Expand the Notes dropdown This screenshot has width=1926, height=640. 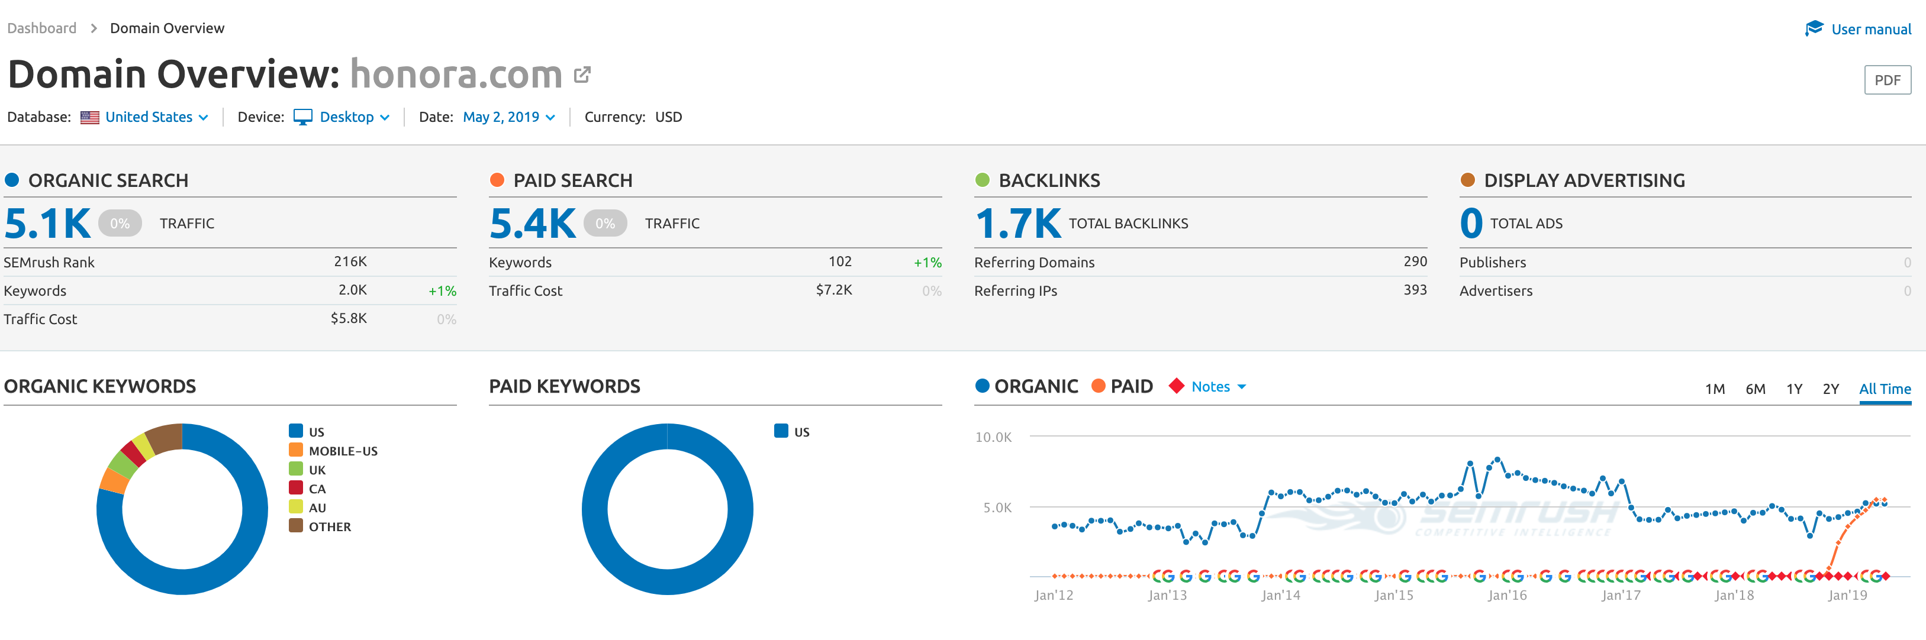[1218, 386]
